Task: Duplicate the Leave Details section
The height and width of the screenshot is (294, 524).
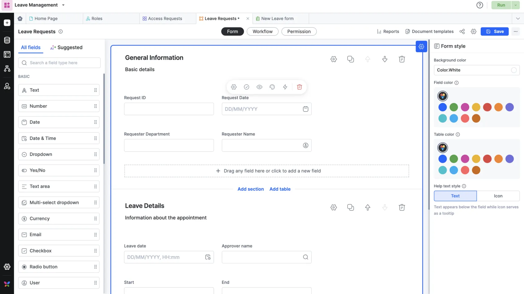Action: [351, 207]
